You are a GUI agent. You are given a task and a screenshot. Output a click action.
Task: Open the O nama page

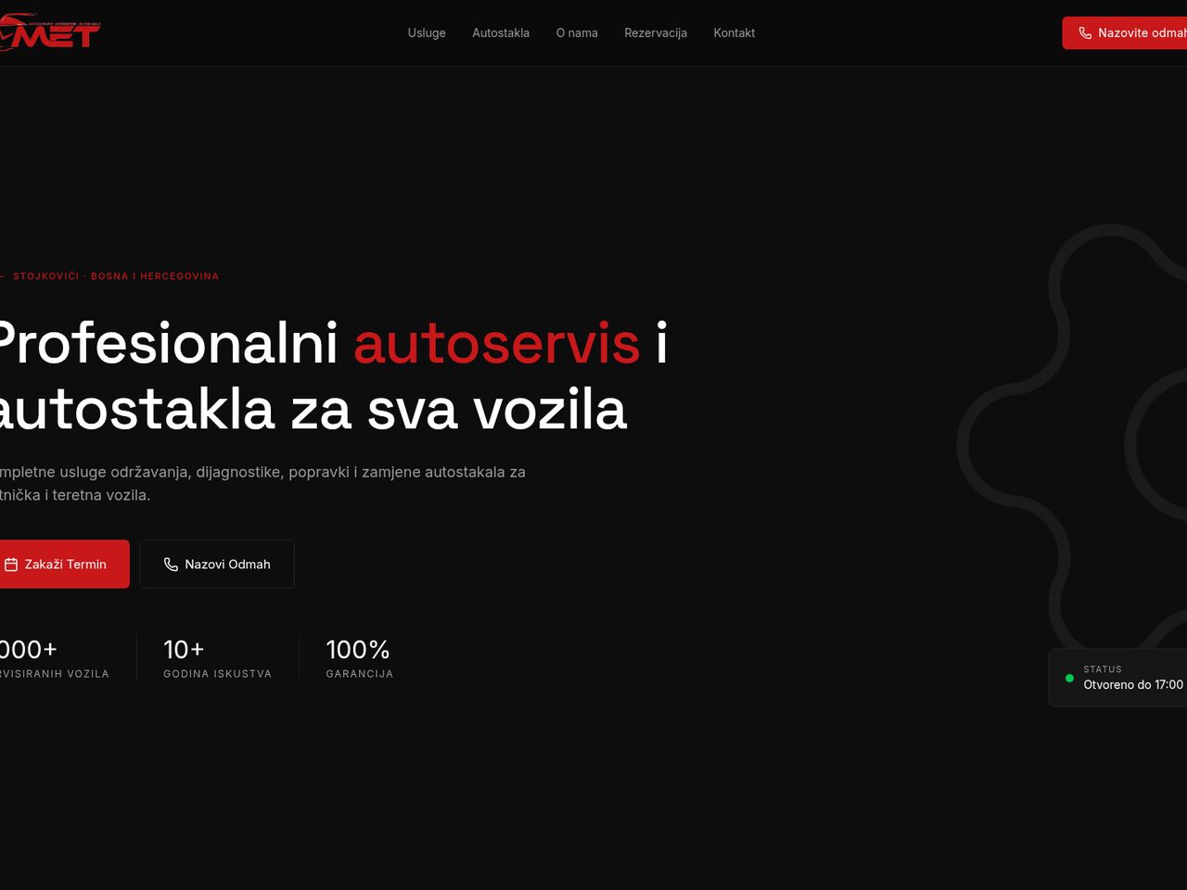(577, 32)
